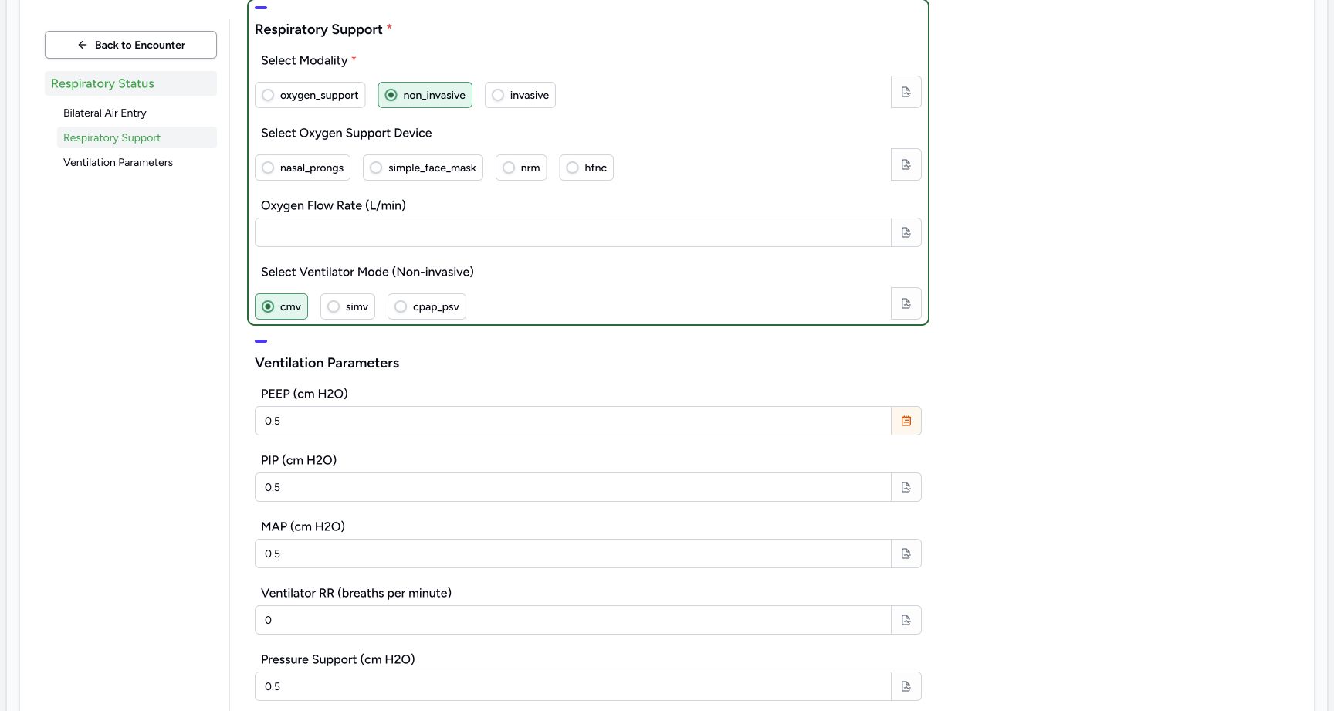The height and width of the screenshot is (711, 1334).
Task: Choose nasal_prongs as oxygen device
Action: point(302,168)
